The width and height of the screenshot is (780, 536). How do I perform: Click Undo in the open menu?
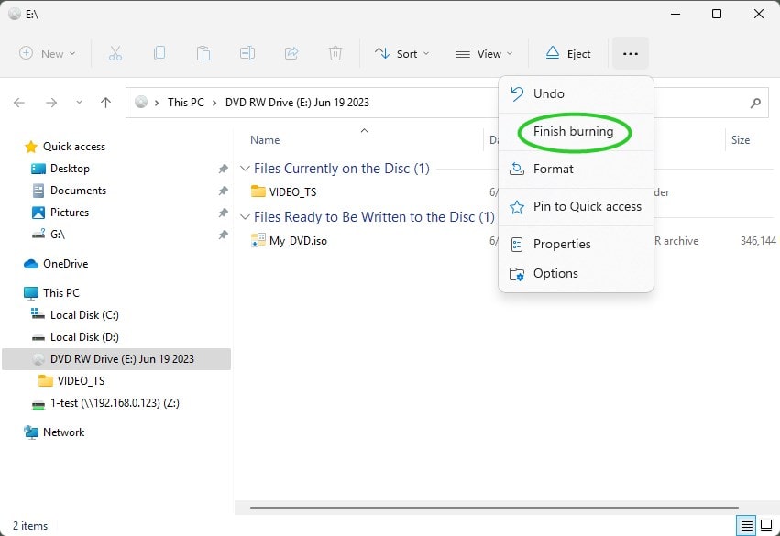pos(548,93)
